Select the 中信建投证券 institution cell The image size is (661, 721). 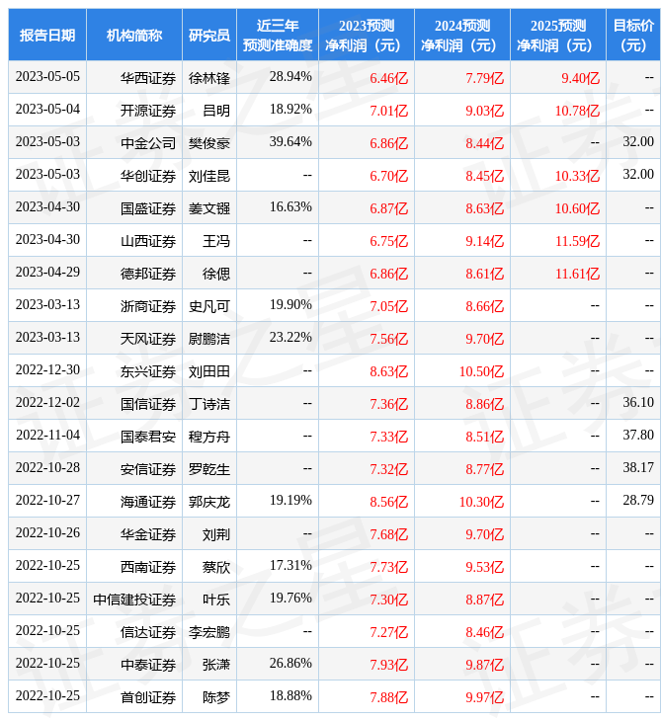134,600
